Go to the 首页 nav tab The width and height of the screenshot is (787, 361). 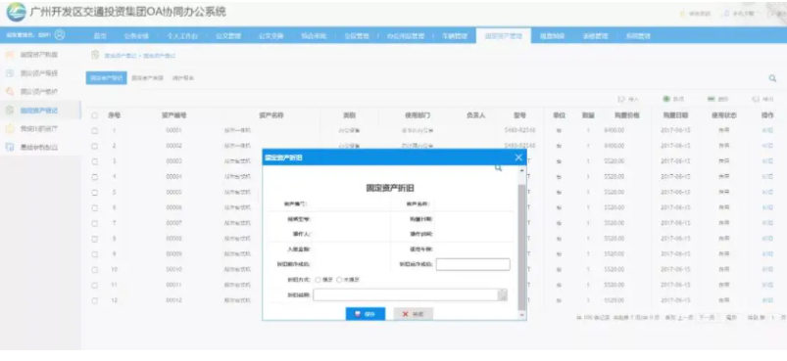point(100,36)
